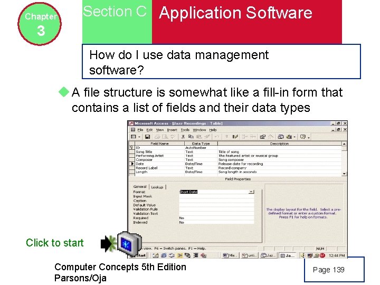Click the Save toolbar icon in Access
The image size is (380, 285).
point(147,137)
